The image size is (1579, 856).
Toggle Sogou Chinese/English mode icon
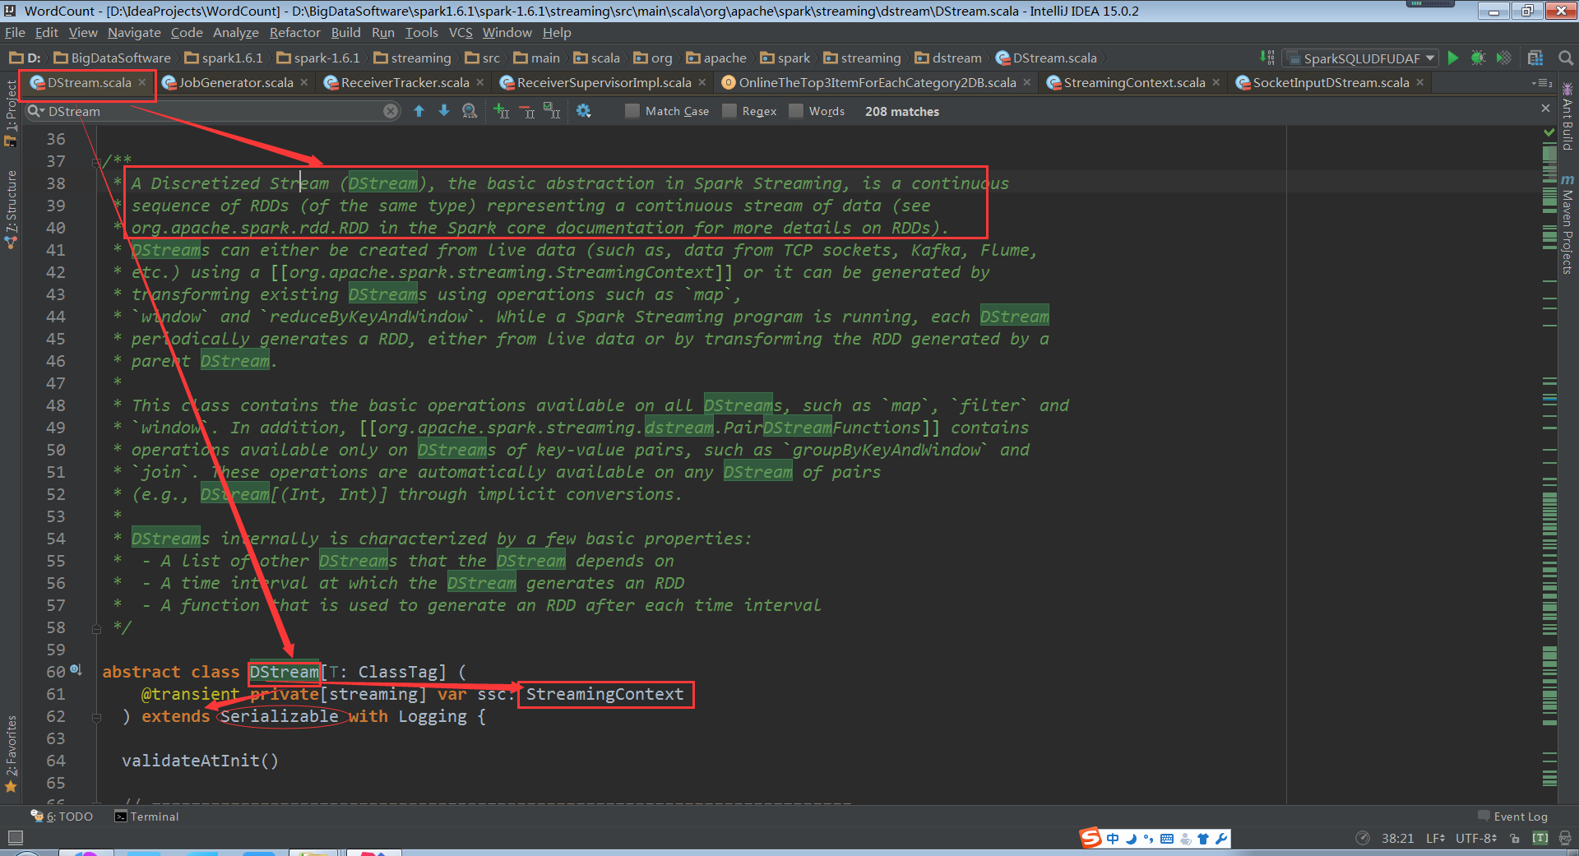[1113, 839]
